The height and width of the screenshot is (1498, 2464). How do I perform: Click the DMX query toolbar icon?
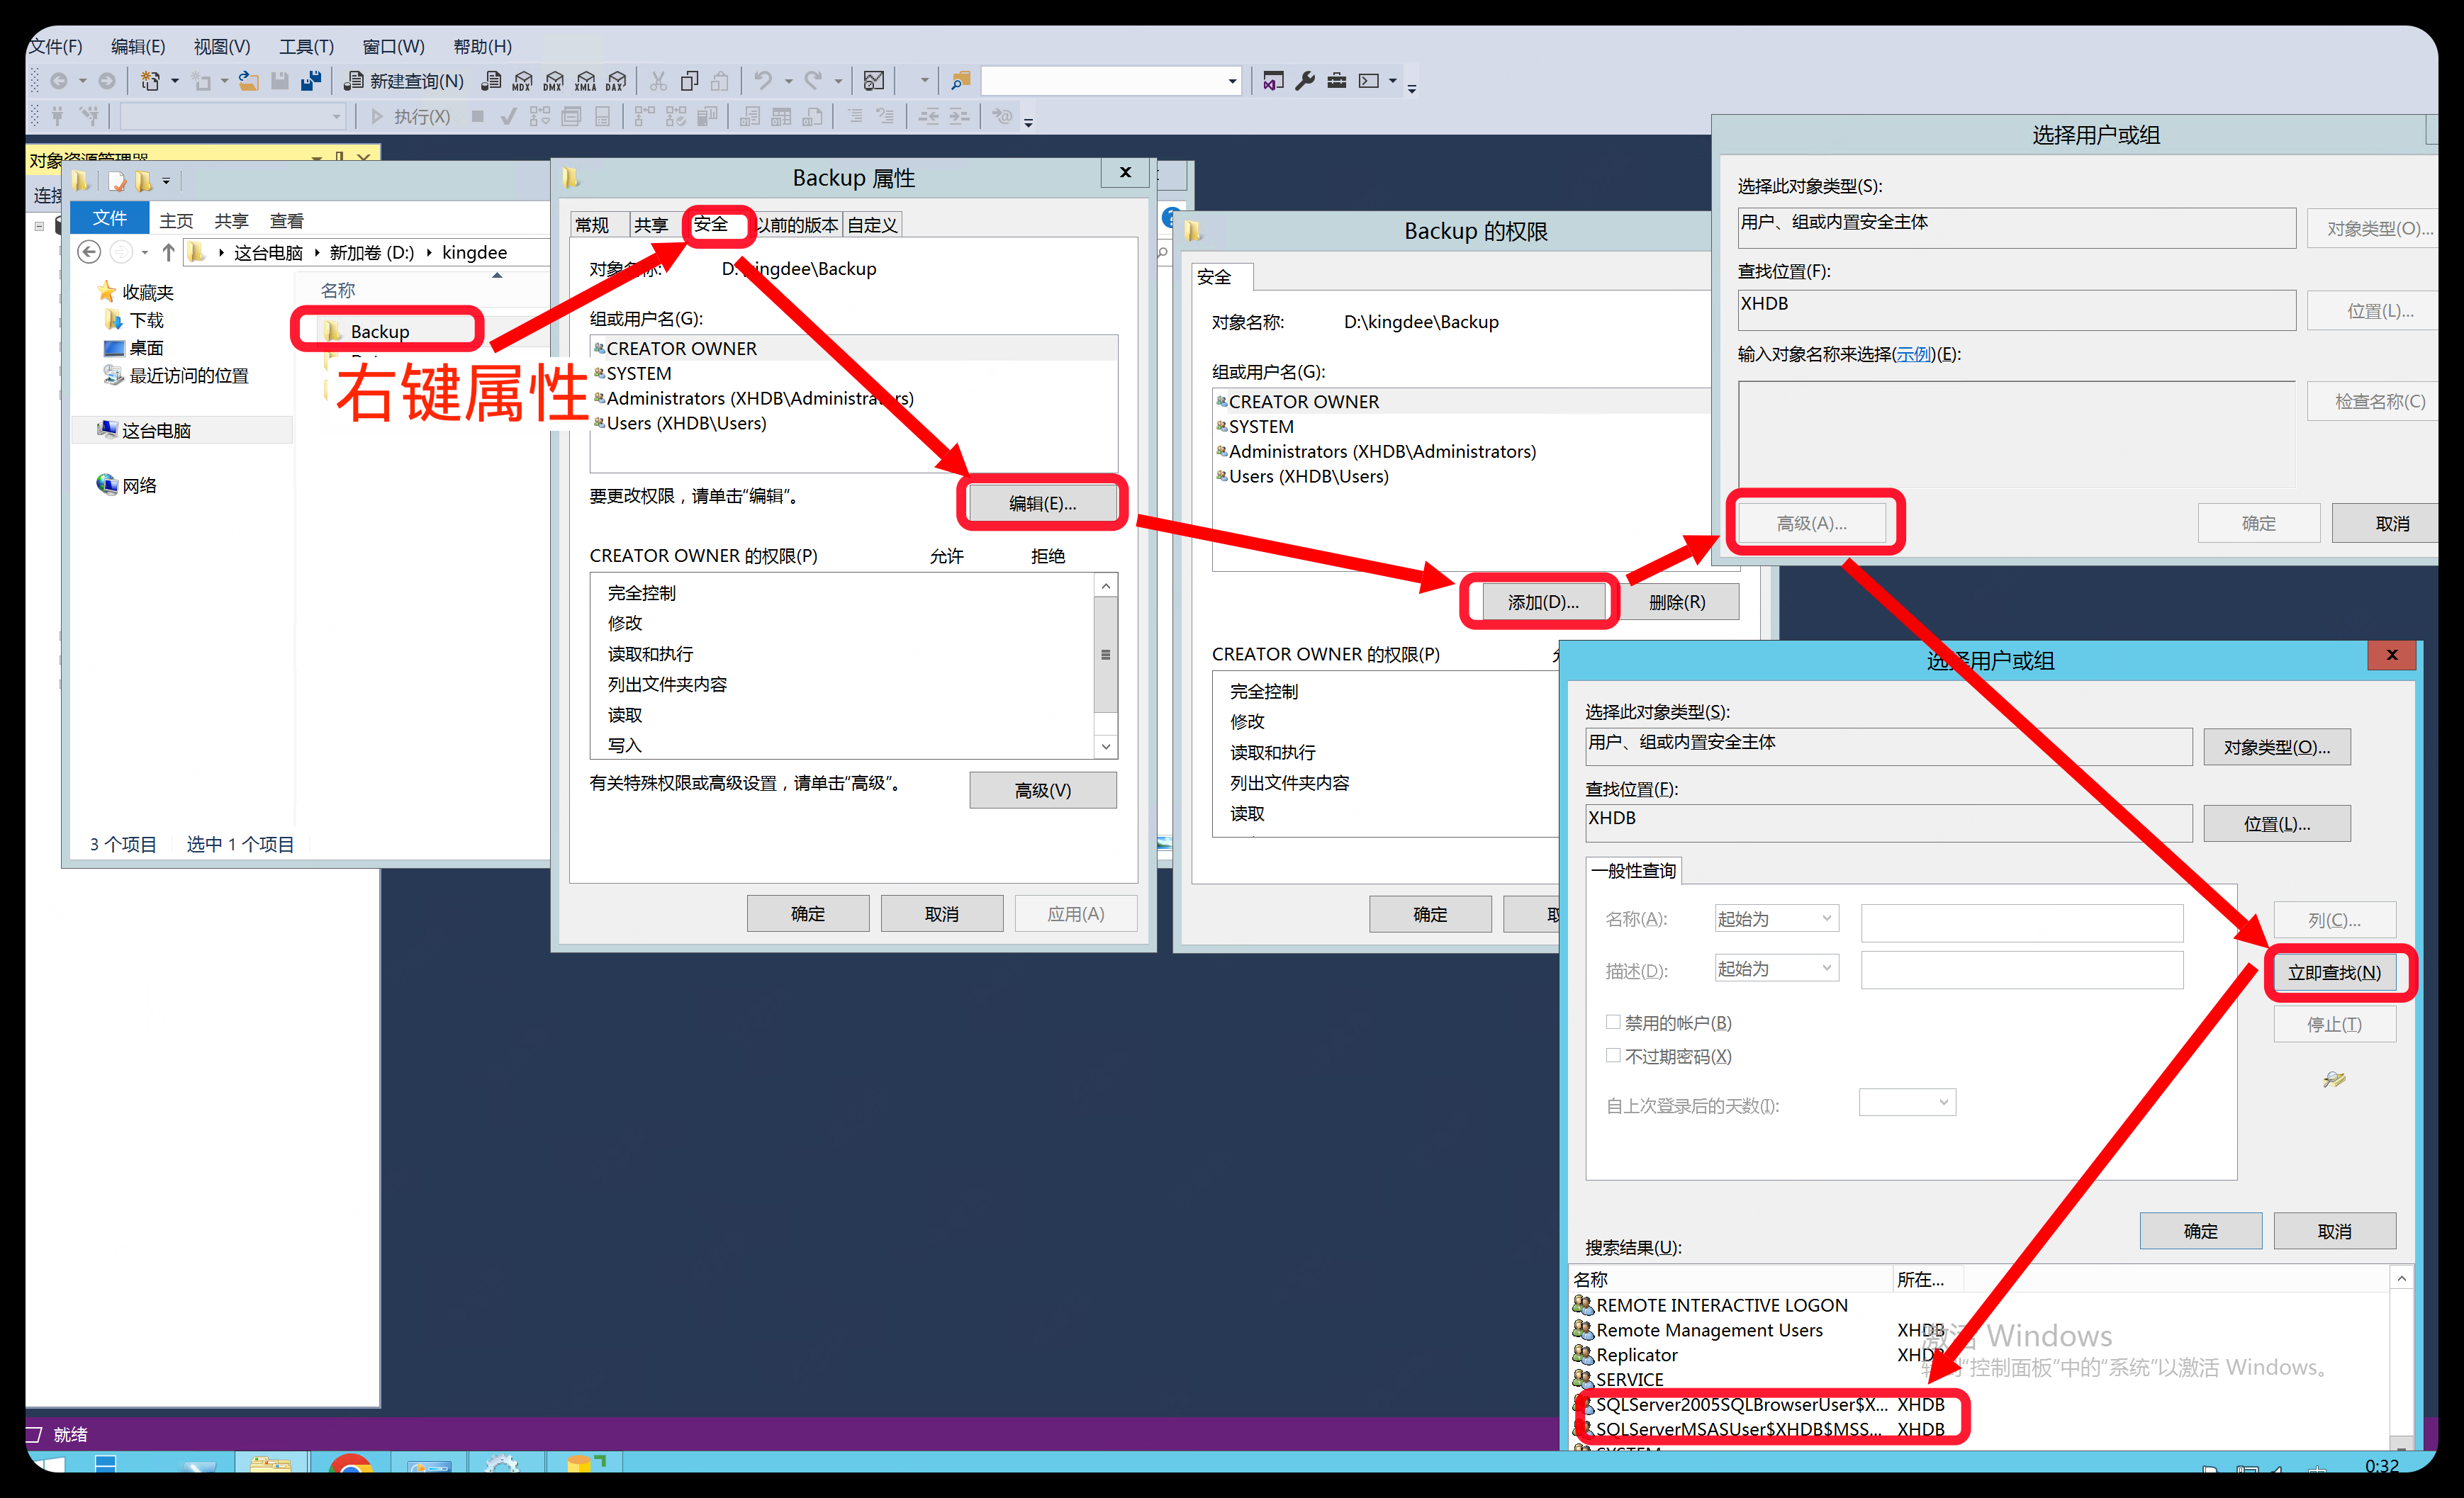(x=553, y=81)
